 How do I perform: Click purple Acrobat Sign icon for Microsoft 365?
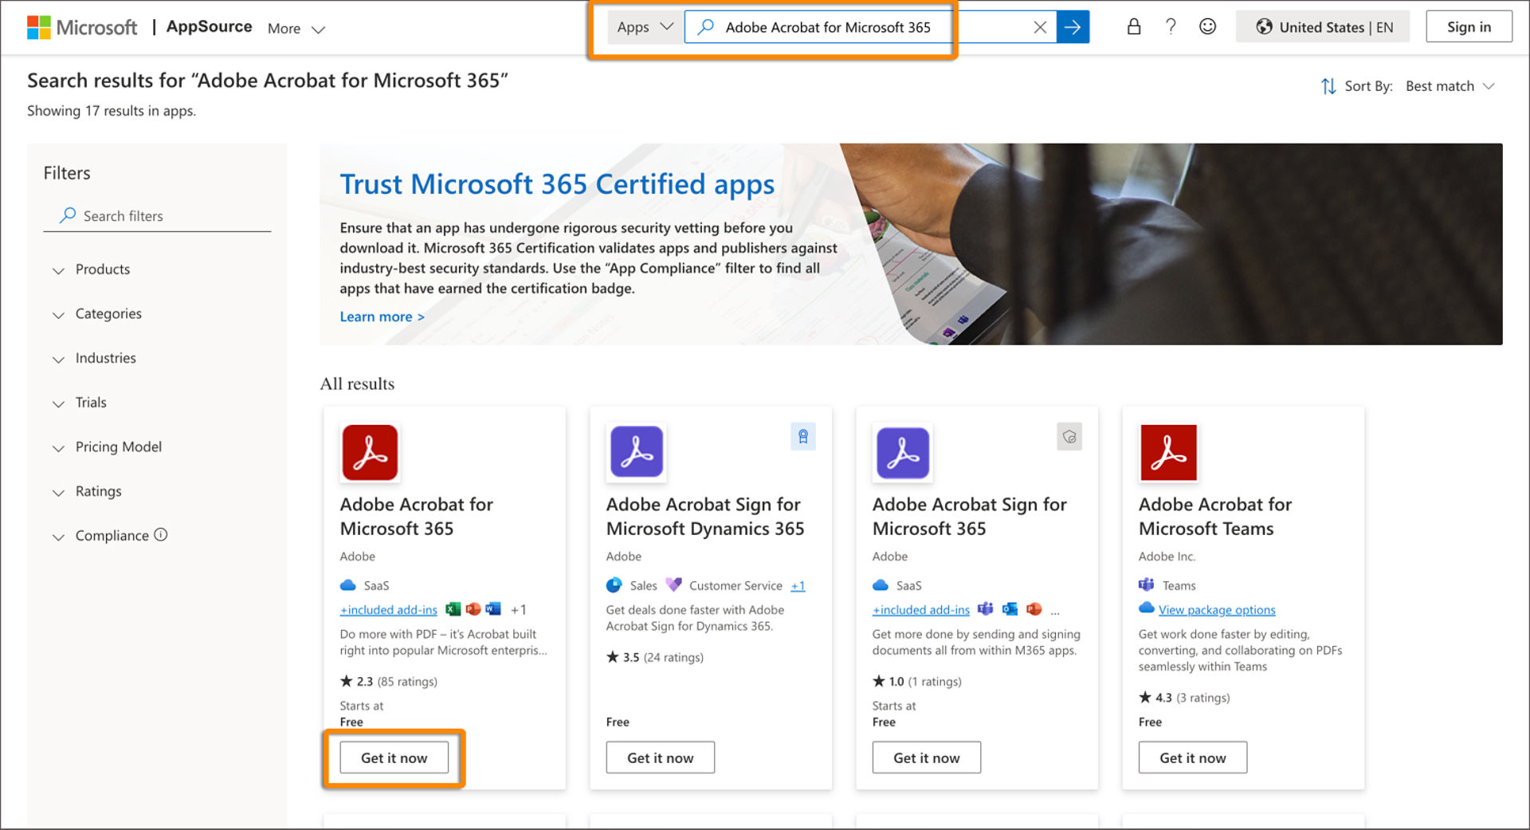(903, 452)
